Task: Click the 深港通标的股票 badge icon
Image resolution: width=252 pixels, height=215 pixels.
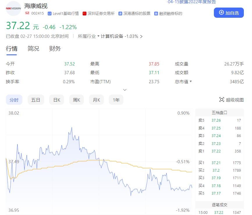Action: [120, 14]
